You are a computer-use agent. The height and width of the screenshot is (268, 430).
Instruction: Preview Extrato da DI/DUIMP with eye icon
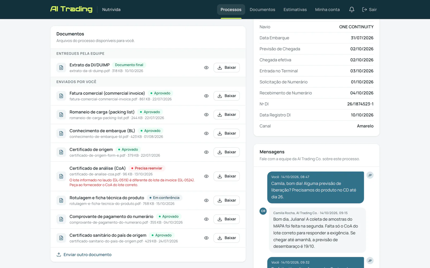[206, 68]
